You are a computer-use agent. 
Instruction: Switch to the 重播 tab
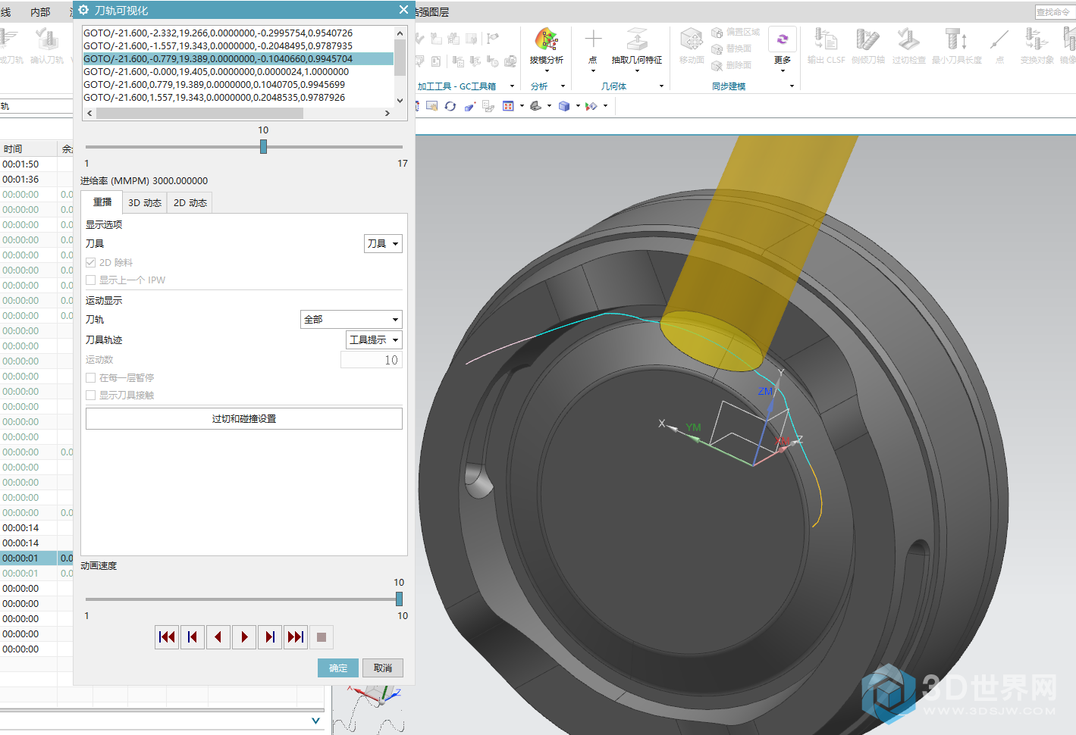click(102, 202)
